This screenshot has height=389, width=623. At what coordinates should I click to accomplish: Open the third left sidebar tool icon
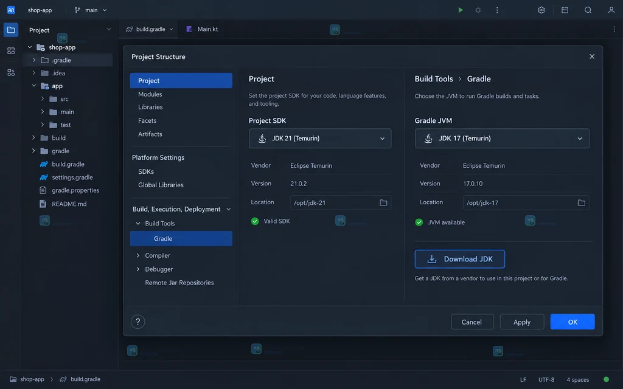tap(11, 73)
